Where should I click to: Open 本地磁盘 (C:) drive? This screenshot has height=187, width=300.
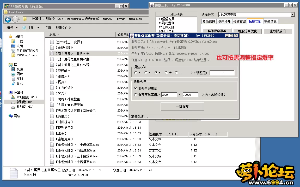pos(27,97)
